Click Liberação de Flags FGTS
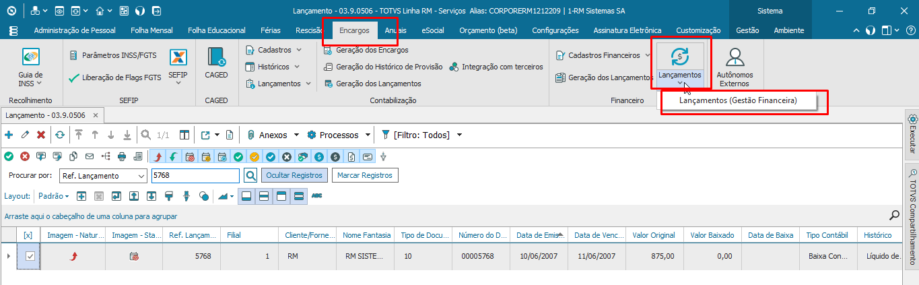919x285 pixels. [114, 77]
